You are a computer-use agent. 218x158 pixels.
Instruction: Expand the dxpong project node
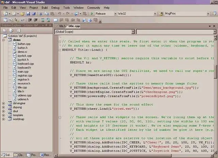[3, 107]
